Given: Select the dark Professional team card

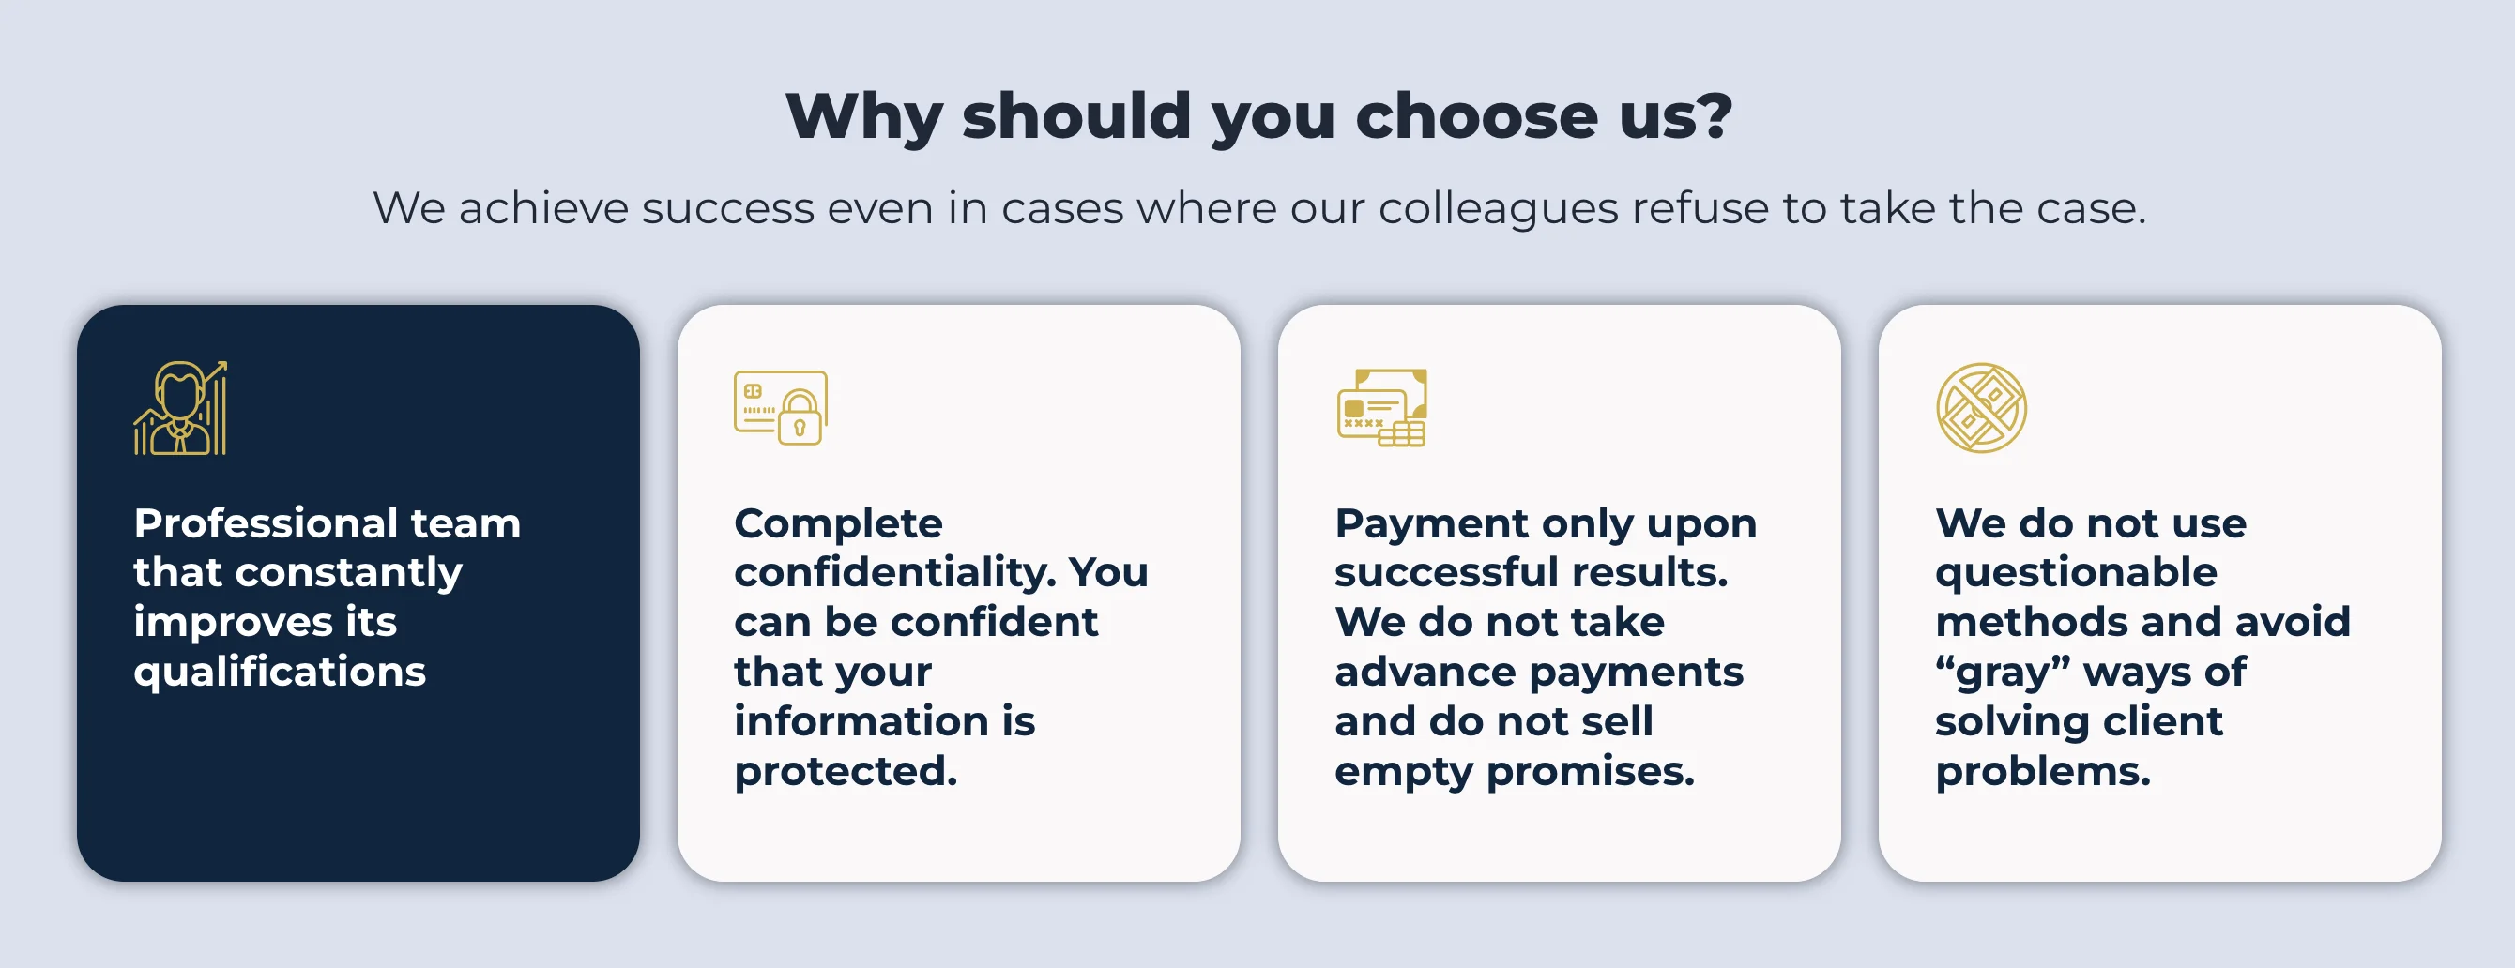Looking at the screenshot, I should pyautogui.click(x=358, y=594).
